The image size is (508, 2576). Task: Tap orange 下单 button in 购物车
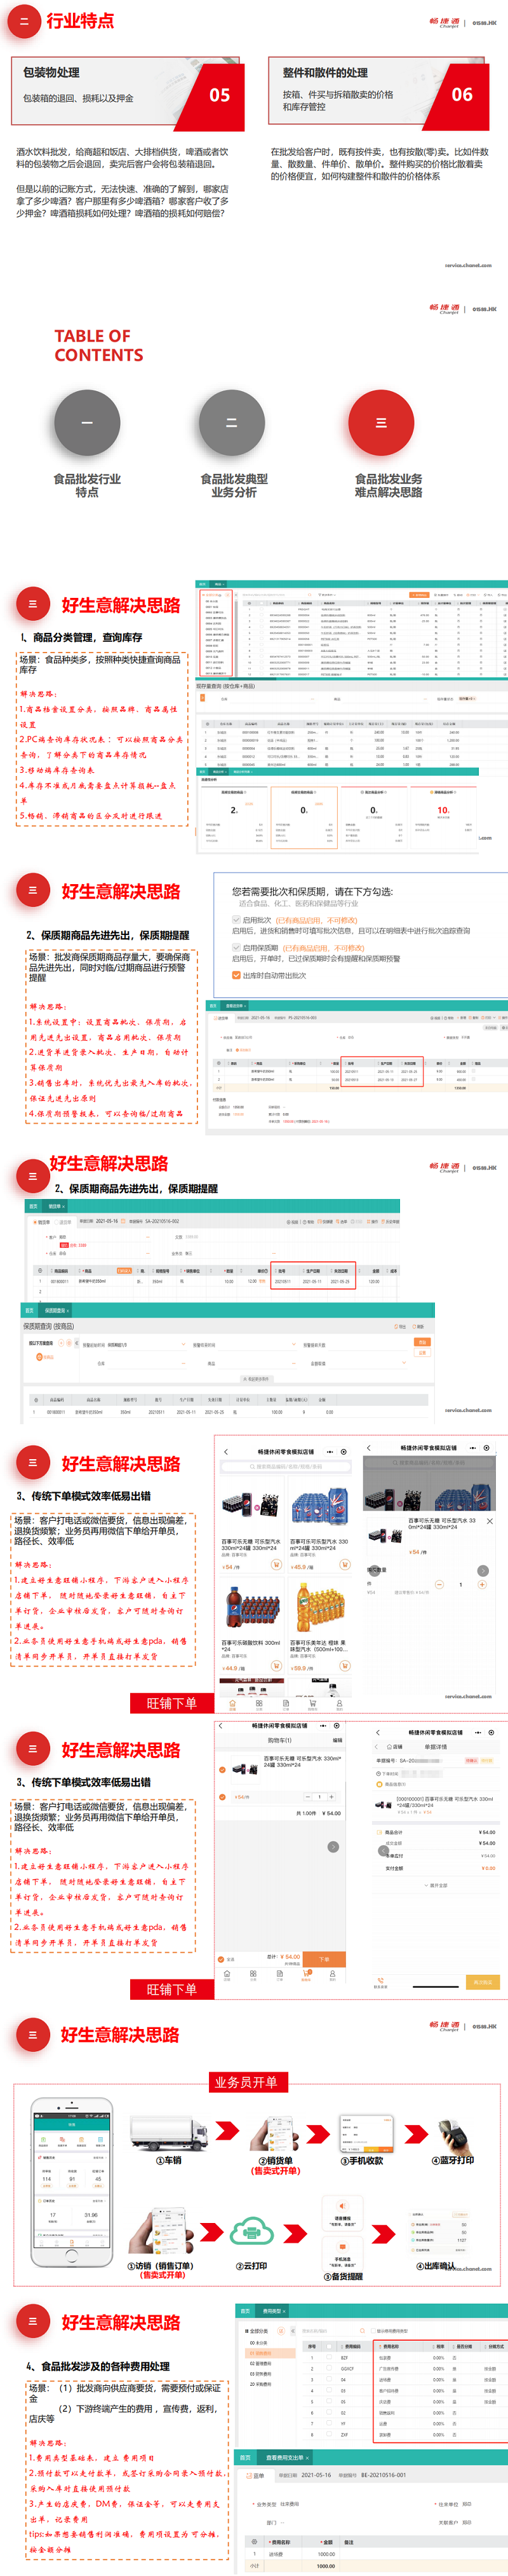324,1959
